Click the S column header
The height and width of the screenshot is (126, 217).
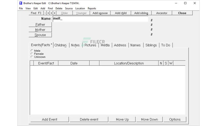click(166, 63)
